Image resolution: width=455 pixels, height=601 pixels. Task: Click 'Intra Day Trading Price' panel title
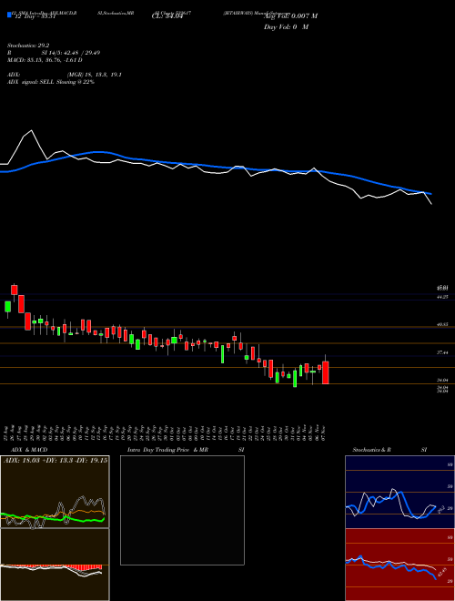coord(158,450)
